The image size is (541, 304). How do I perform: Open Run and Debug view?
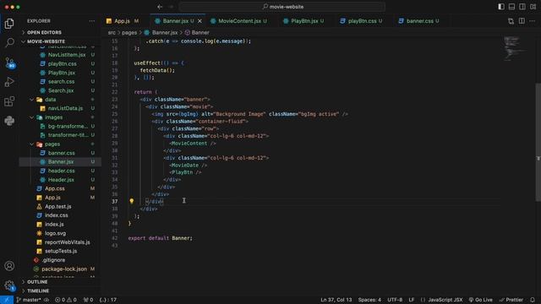pos(9,82)
